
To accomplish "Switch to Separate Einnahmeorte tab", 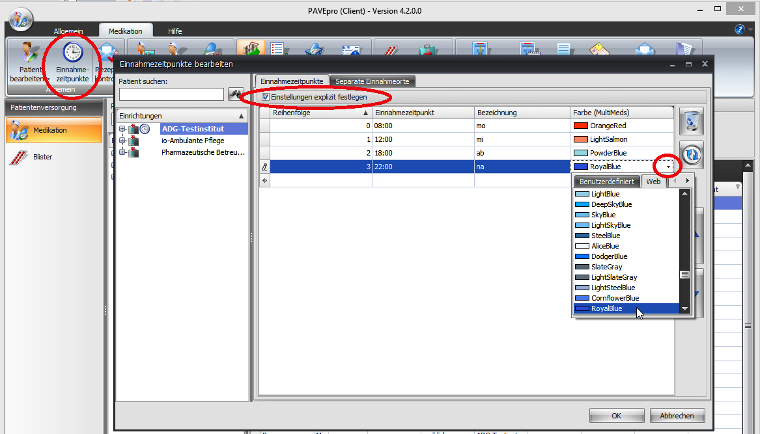I will [x=373, y=81].
